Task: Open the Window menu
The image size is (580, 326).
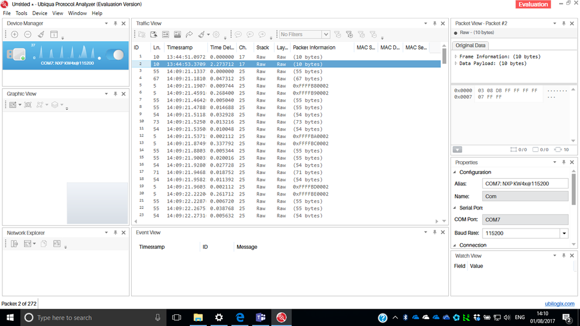Action: coord(77,13)
